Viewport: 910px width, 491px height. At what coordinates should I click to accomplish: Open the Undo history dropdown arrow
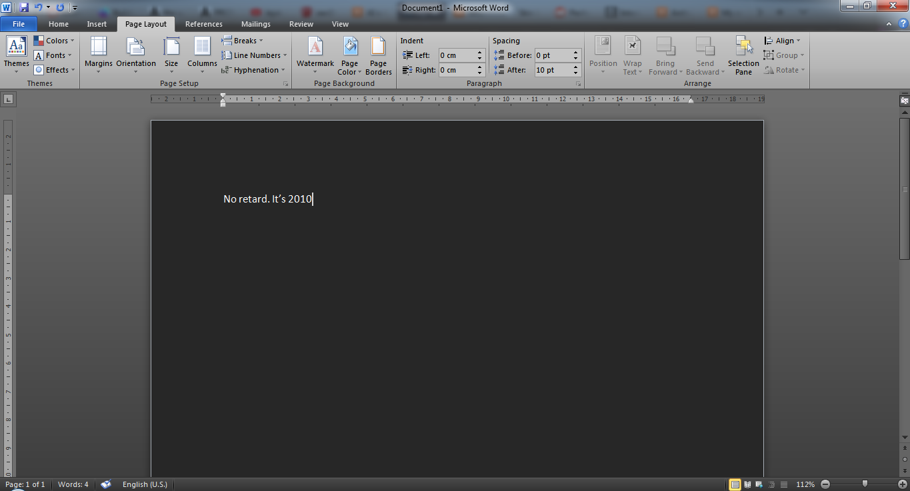coord(48,7)
